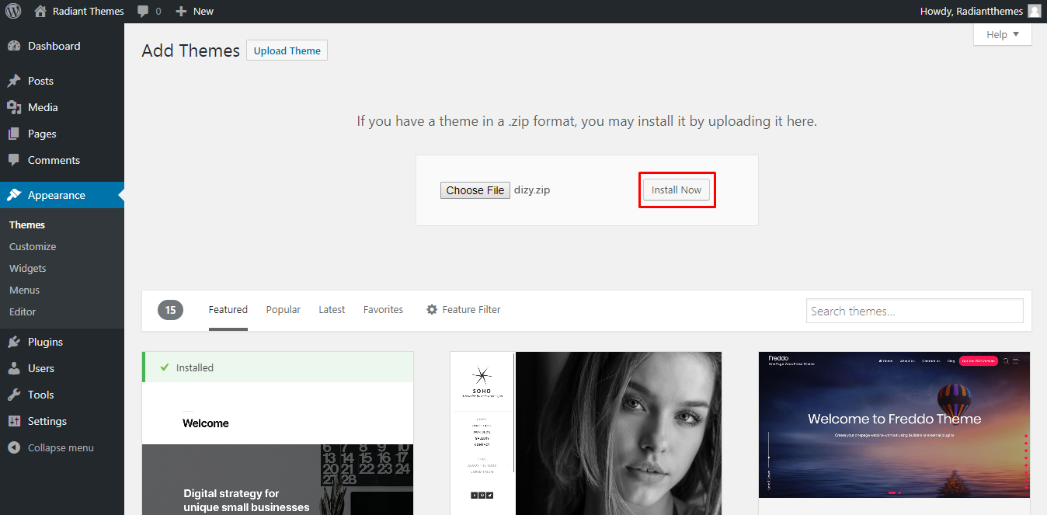The image size is (1047, 515).
Task: Select the Freddo theme thumbnail
Action: (x=894, y=425)
